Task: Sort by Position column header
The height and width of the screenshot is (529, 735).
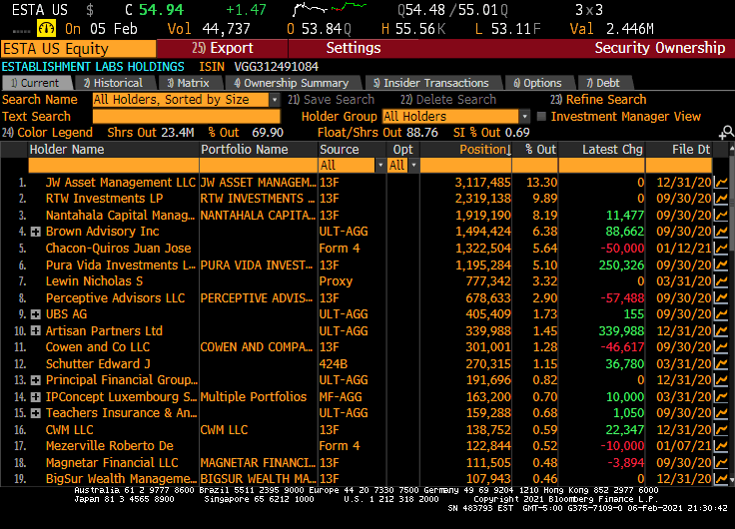Action: click(485, 150)
